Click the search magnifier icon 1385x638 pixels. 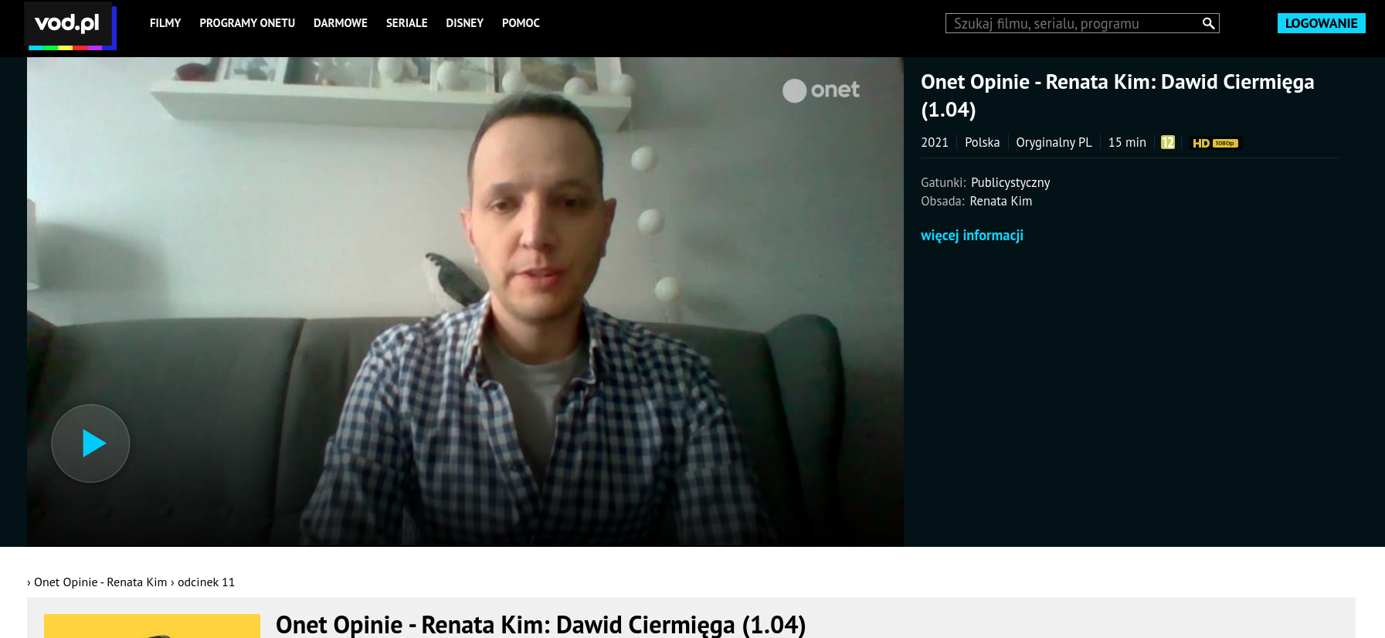1209,23
